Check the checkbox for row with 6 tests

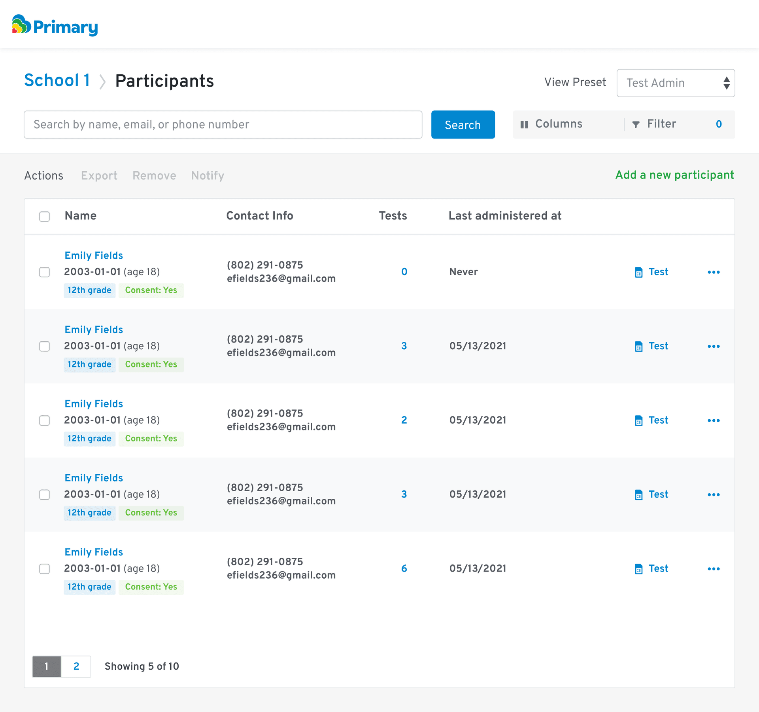(x=45, y=569)
